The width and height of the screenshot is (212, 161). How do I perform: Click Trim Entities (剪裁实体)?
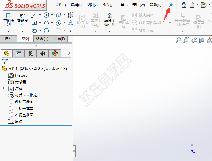[96, 20]
